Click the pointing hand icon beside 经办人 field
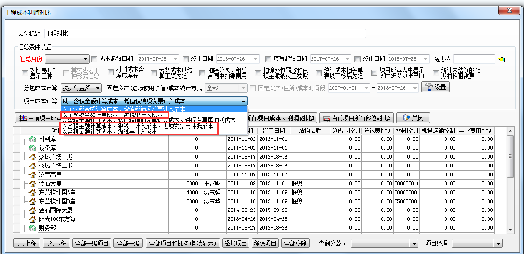 coord(502,59)
